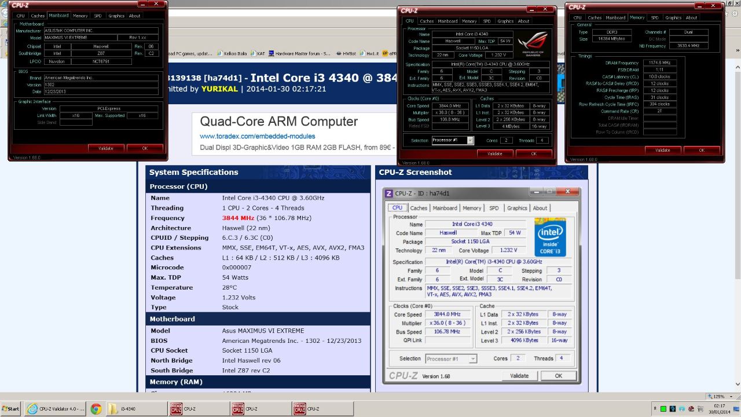This screenshot has width=741, height=417.
Task: Select the microcode value 0x000007
Action: pos(237,268)
